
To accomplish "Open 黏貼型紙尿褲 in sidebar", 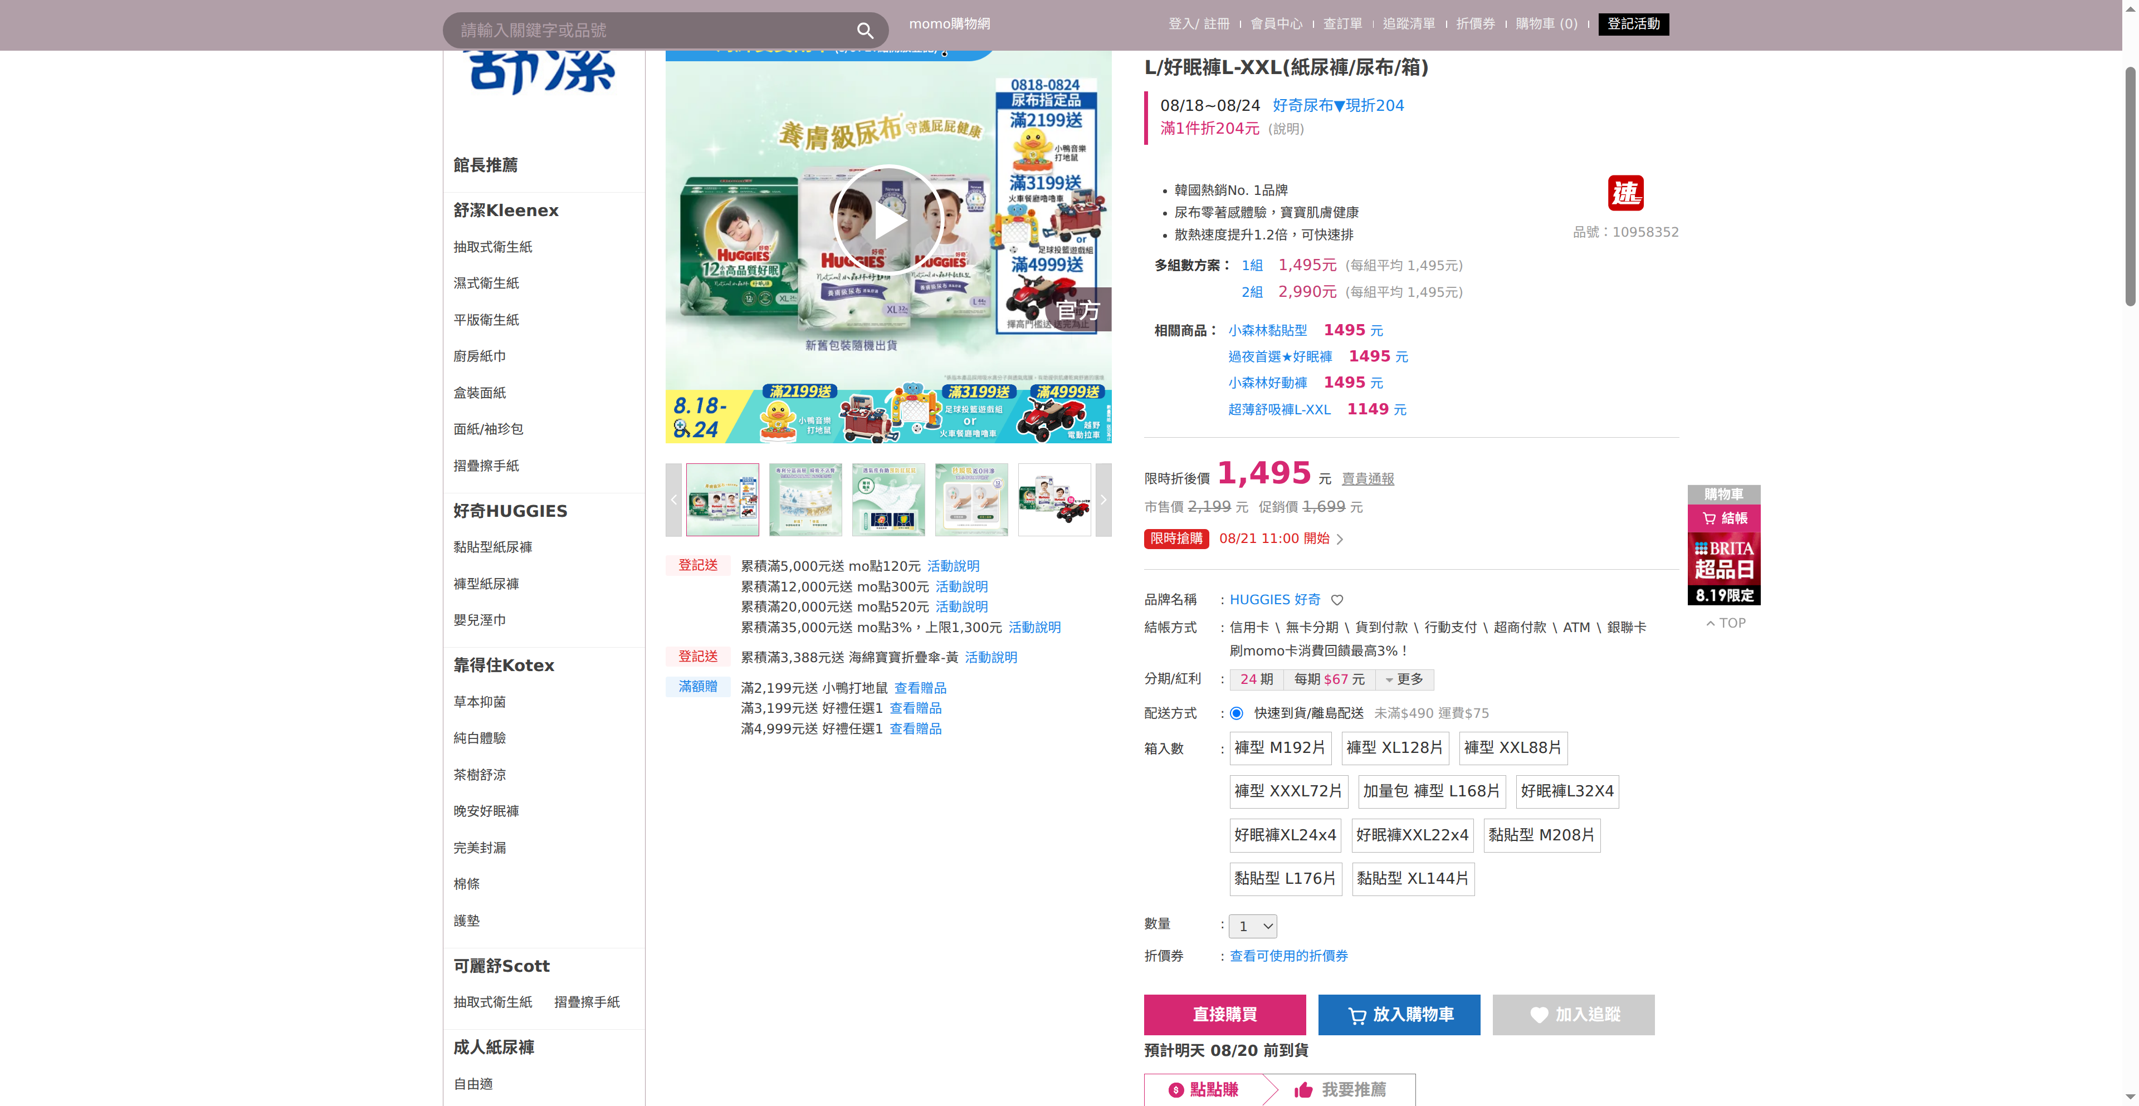I will click(492, 547).
